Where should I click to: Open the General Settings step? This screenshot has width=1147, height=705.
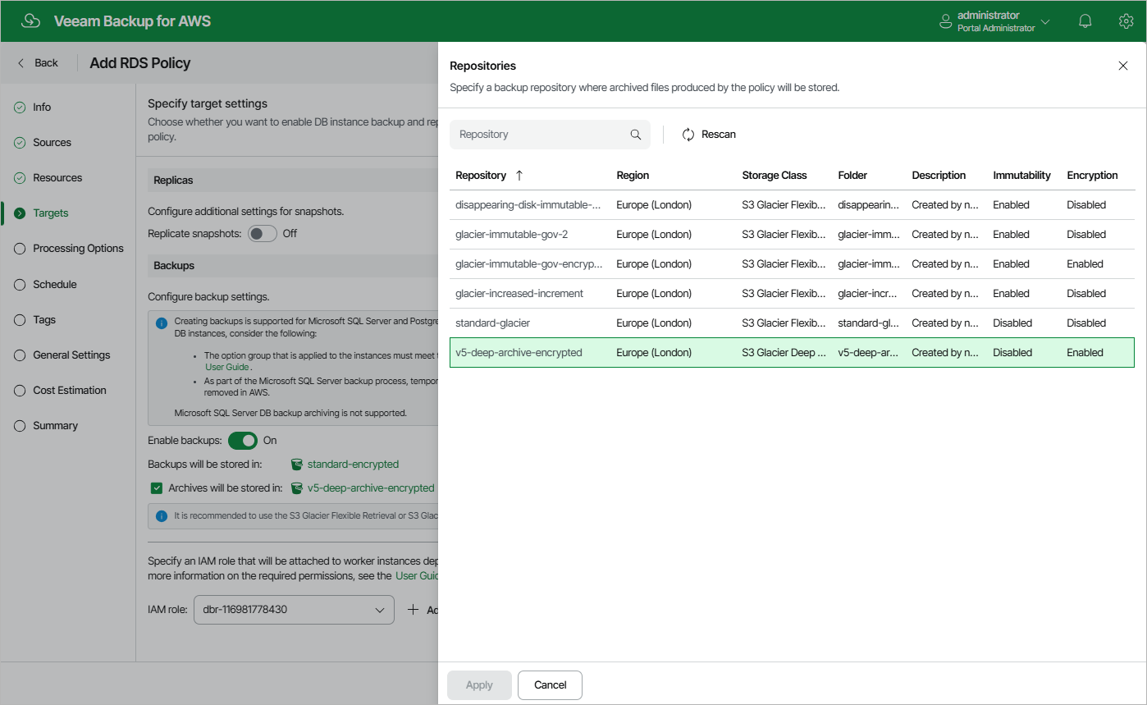point(71,355)
